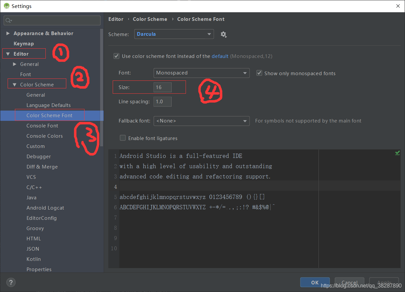Click the Editor breadcrumb

pos(116,19)
